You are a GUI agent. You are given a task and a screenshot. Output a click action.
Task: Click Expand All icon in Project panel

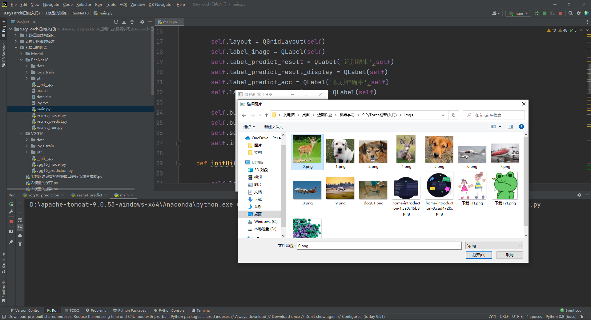(x=124, y=22)
